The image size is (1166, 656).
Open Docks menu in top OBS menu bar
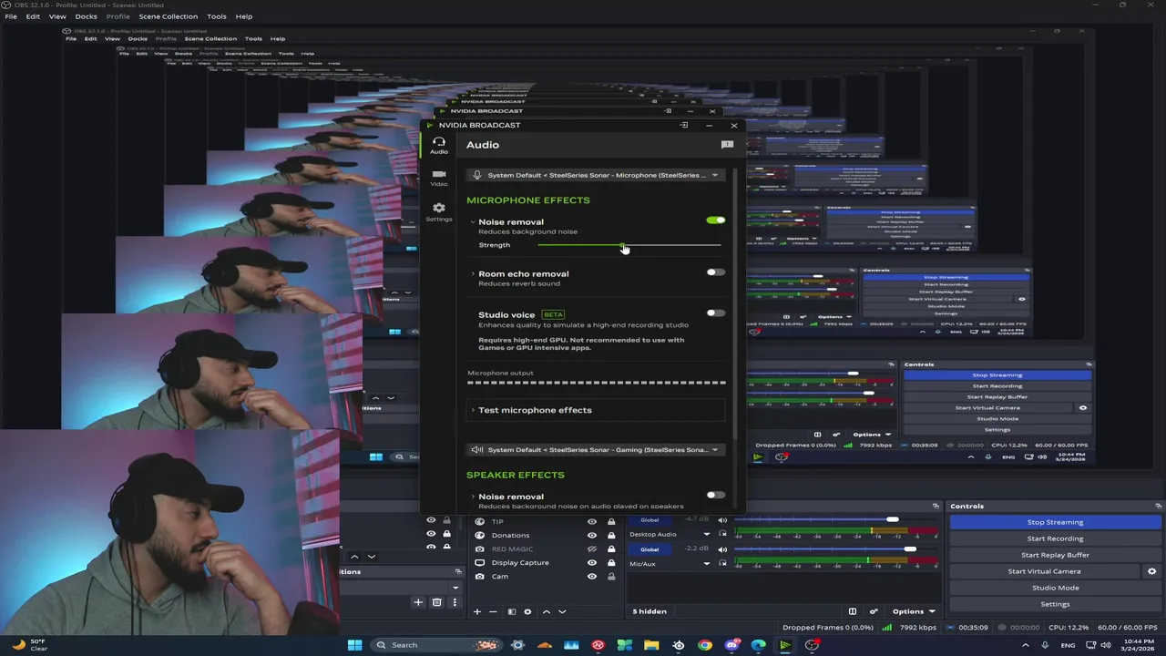pos(86,16)
